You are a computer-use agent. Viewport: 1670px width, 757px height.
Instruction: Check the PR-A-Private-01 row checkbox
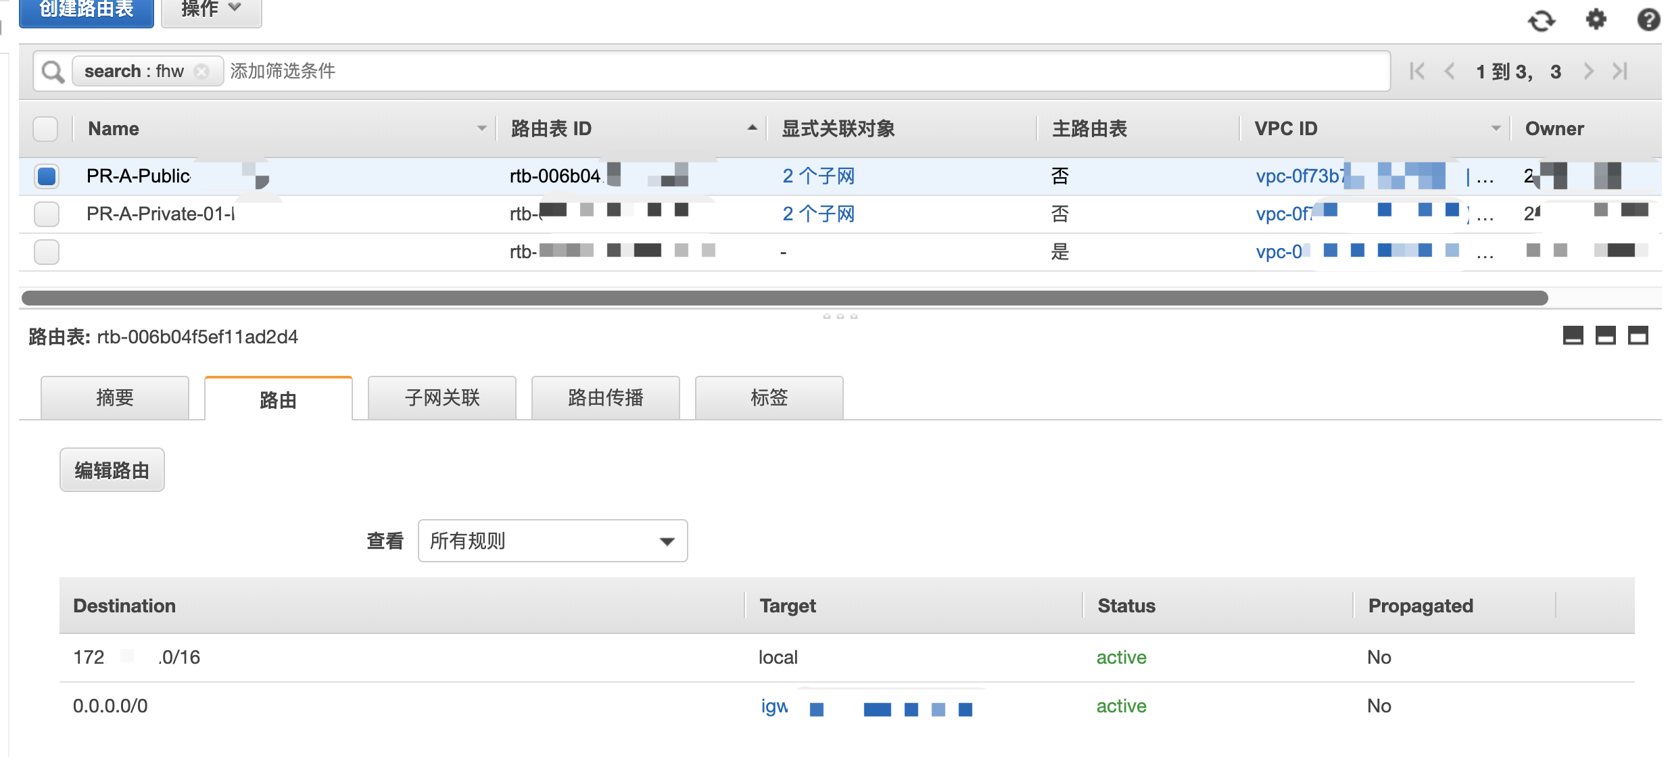point(46,214)
